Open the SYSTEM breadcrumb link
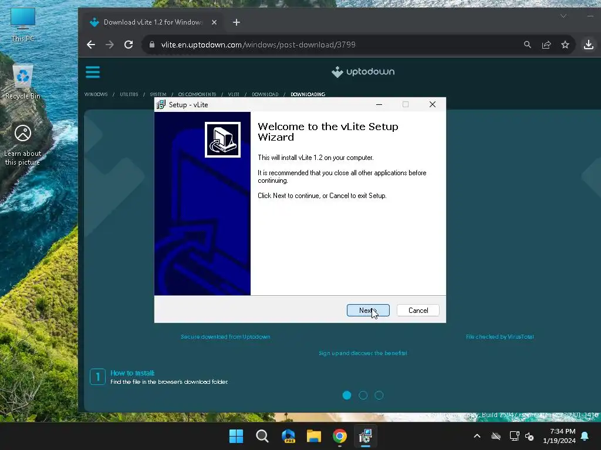 158,94
